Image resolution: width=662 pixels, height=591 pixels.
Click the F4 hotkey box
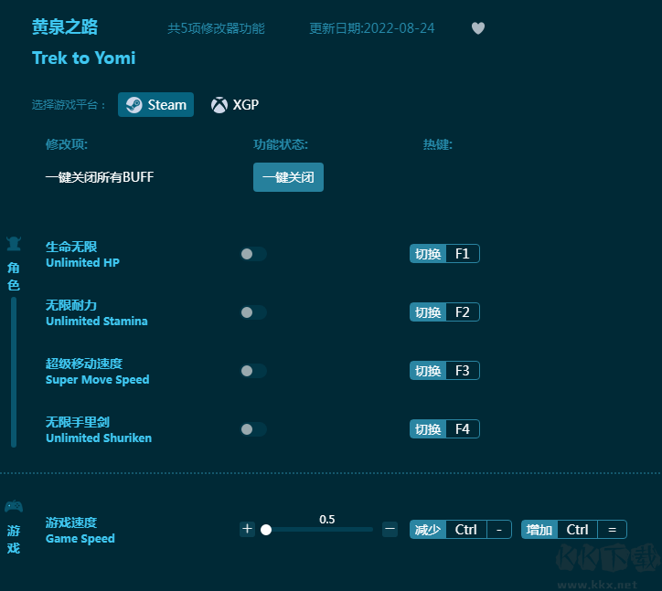point(463,429)
